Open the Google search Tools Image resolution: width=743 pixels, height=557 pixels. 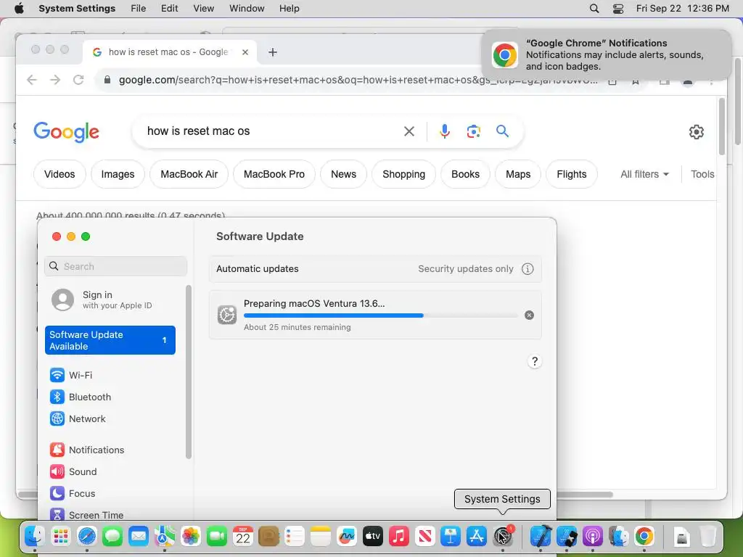pyautogui.click(x=702, y=174)
